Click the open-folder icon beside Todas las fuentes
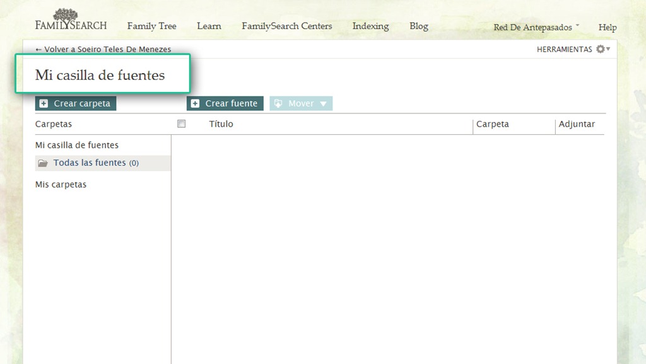Screen dimensions: 646x364 [x=43, y=163]
